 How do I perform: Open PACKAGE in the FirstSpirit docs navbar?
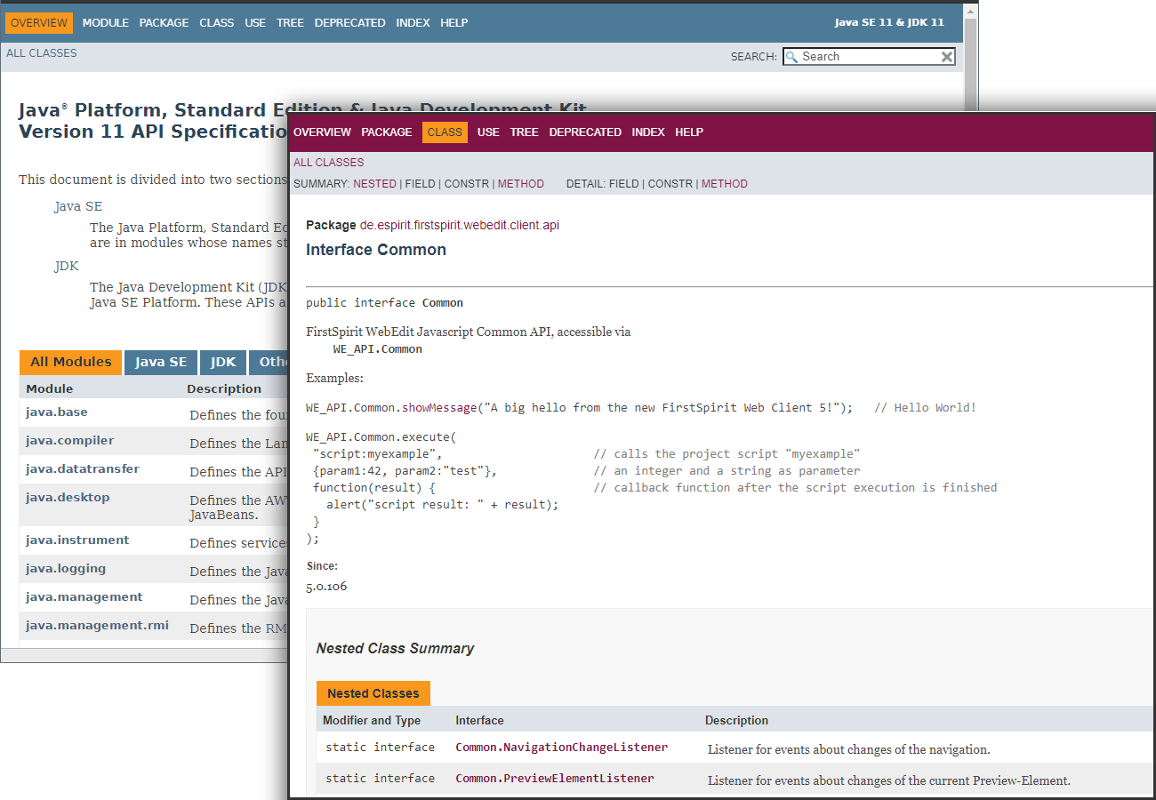point(386,132)
